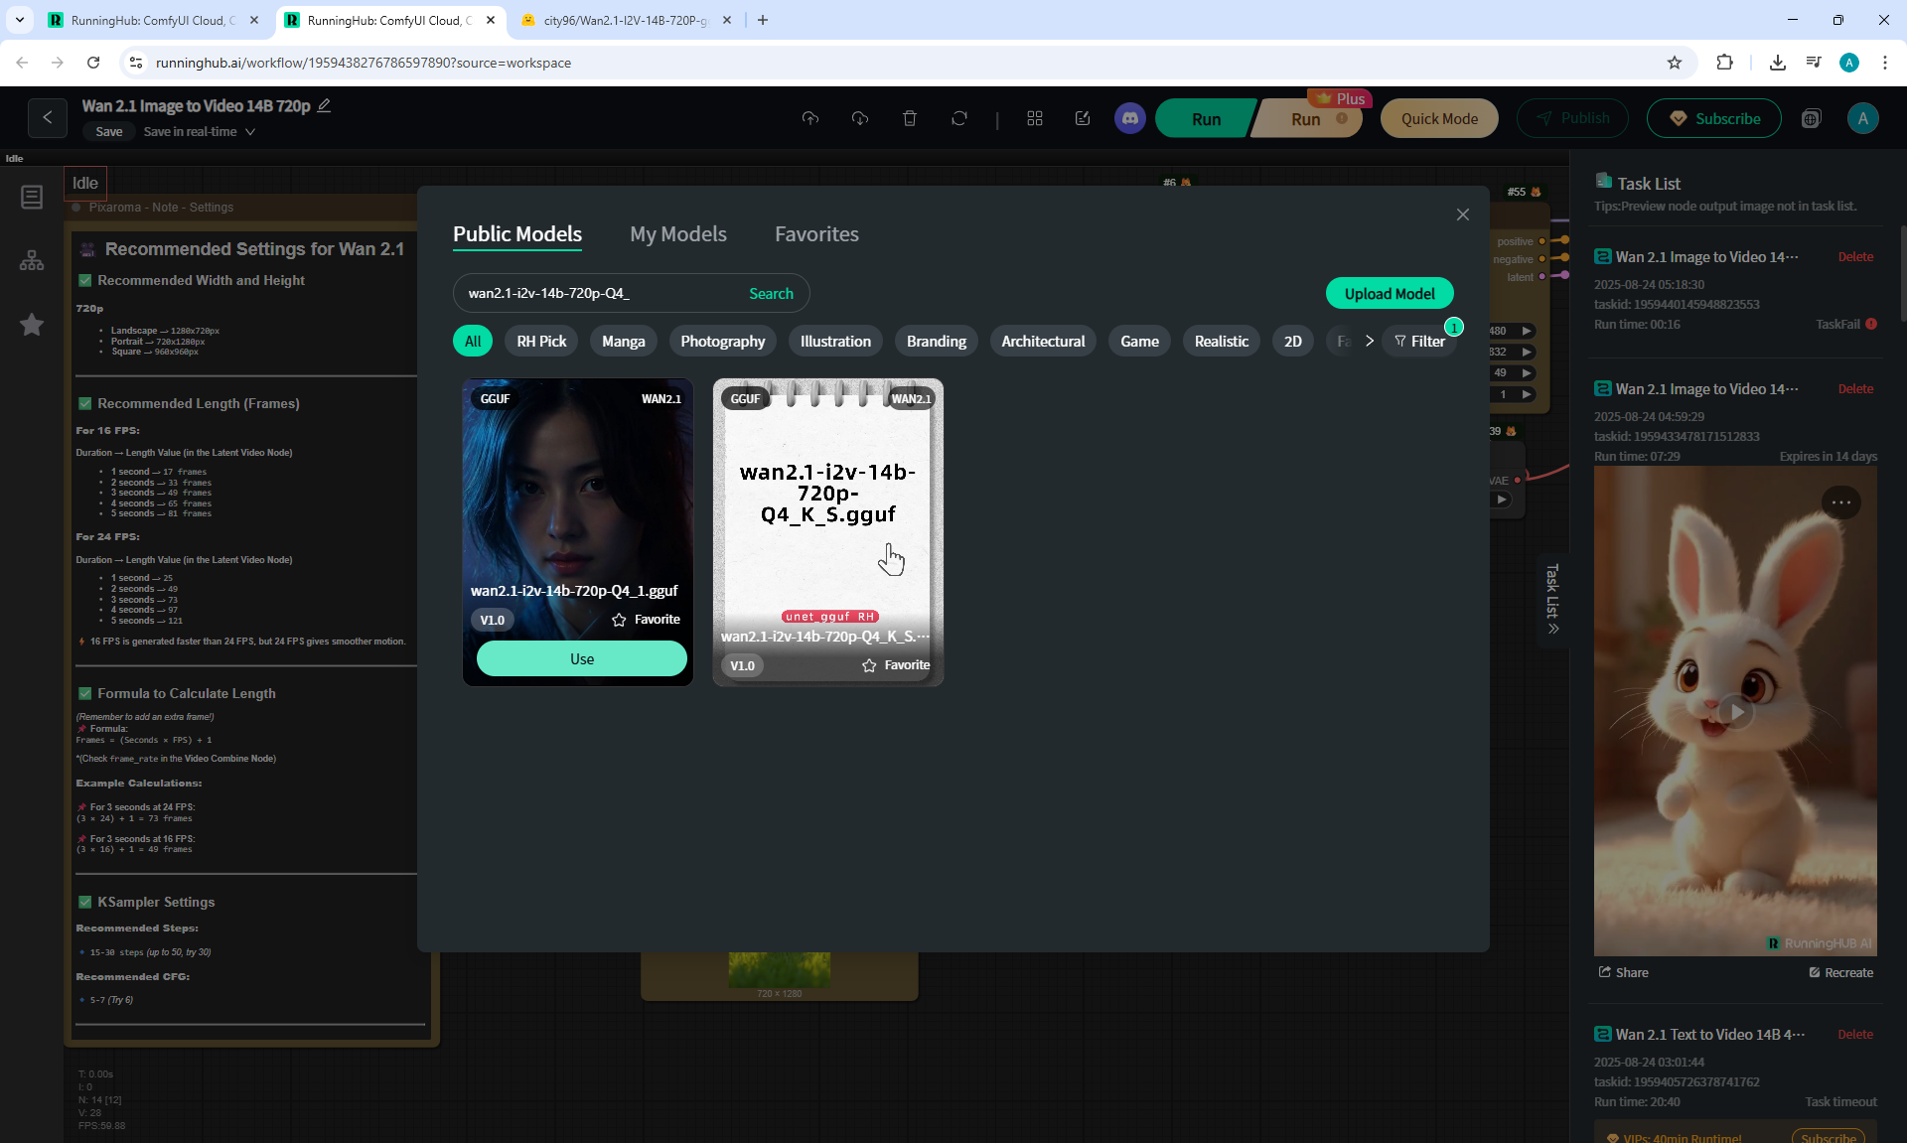Favorite the Q4_1 gguf model
Screen dimensions: 1907x1143
coord(646,620)
